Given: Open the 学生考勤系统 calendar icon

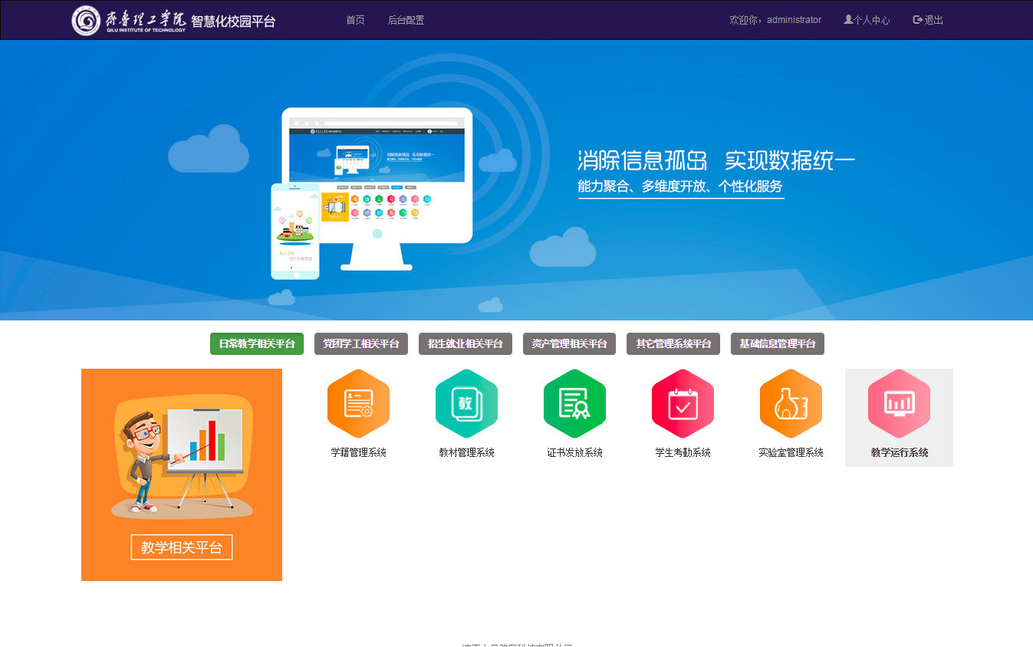Looking at the screenshot, I should click(x=683, y=403).
